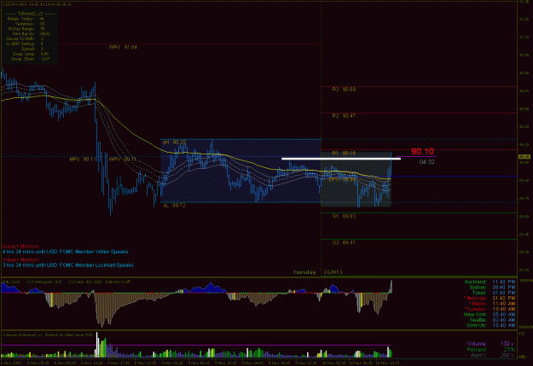533x366 pixels.
Task: Click the S1 89.63 support label
Action: coord(344,217)
